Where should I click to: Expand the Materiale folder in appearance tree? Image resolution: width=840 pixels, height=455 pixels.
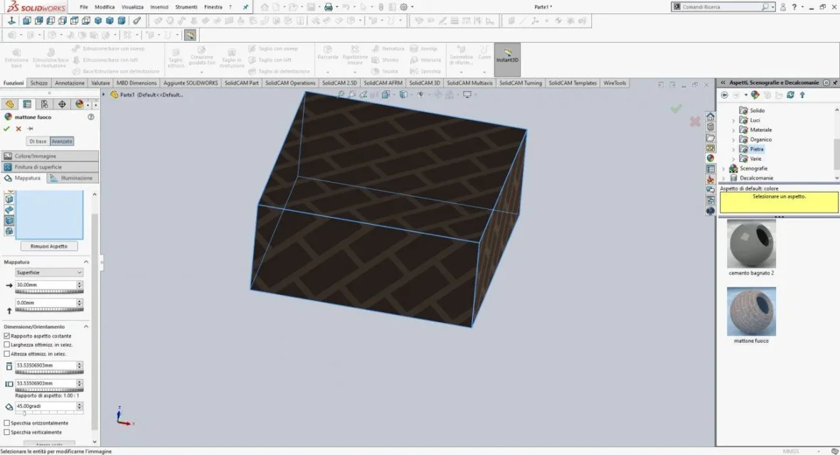(733, 130)
